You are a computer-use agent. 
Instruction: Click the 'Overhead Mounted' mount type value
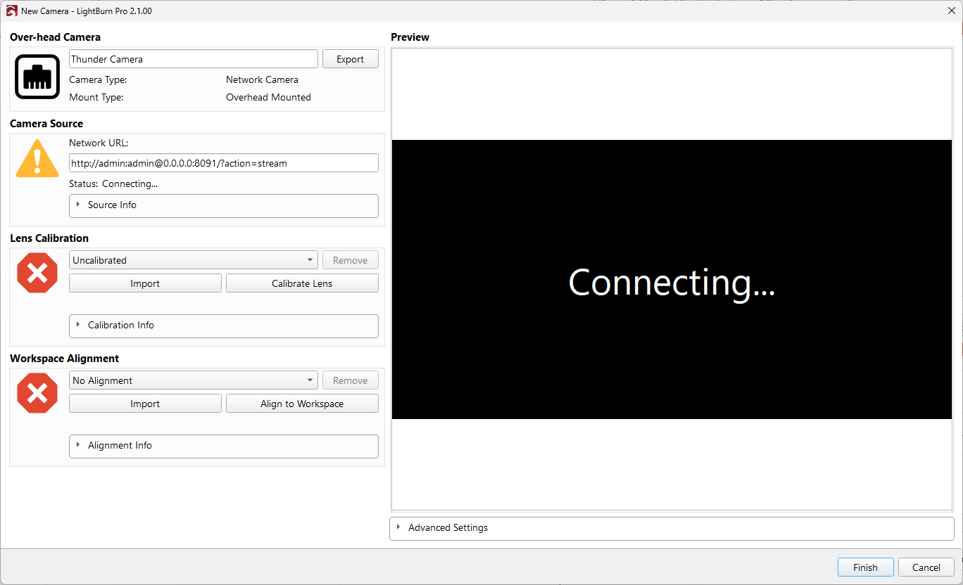tap(268, 98)
